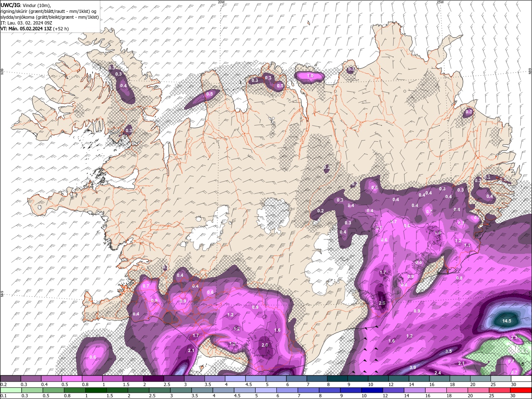Select the lavender swatch labeled 4 in the upper row
The height and width of the screenshot is (399, 532).
pyautogui.click(x=235, y=379)
